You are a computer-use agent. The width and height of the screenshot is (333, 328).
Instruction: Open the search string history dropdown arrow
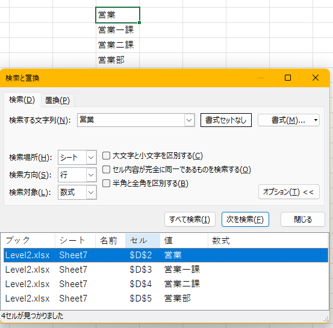tap(189, 120)
